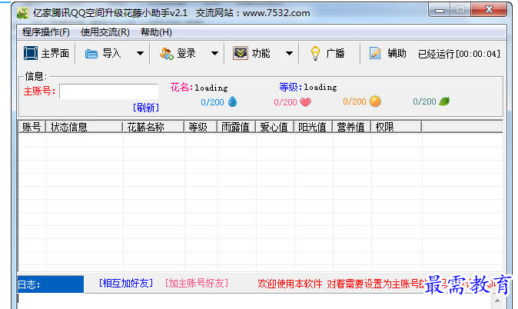Screen dimensions: 518x309
Task: Click the 广播 toolbar label
Action: [335, 53]
